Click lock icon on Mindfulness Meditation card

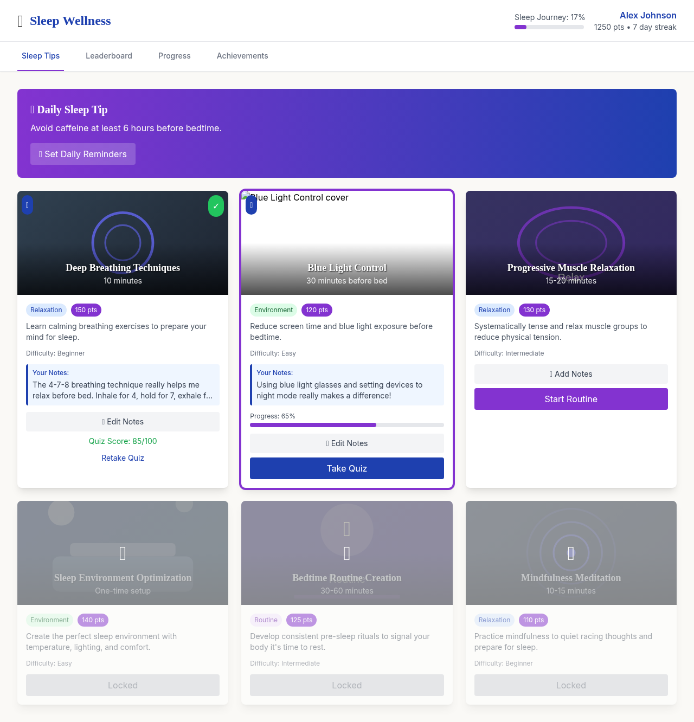[571, 553]
